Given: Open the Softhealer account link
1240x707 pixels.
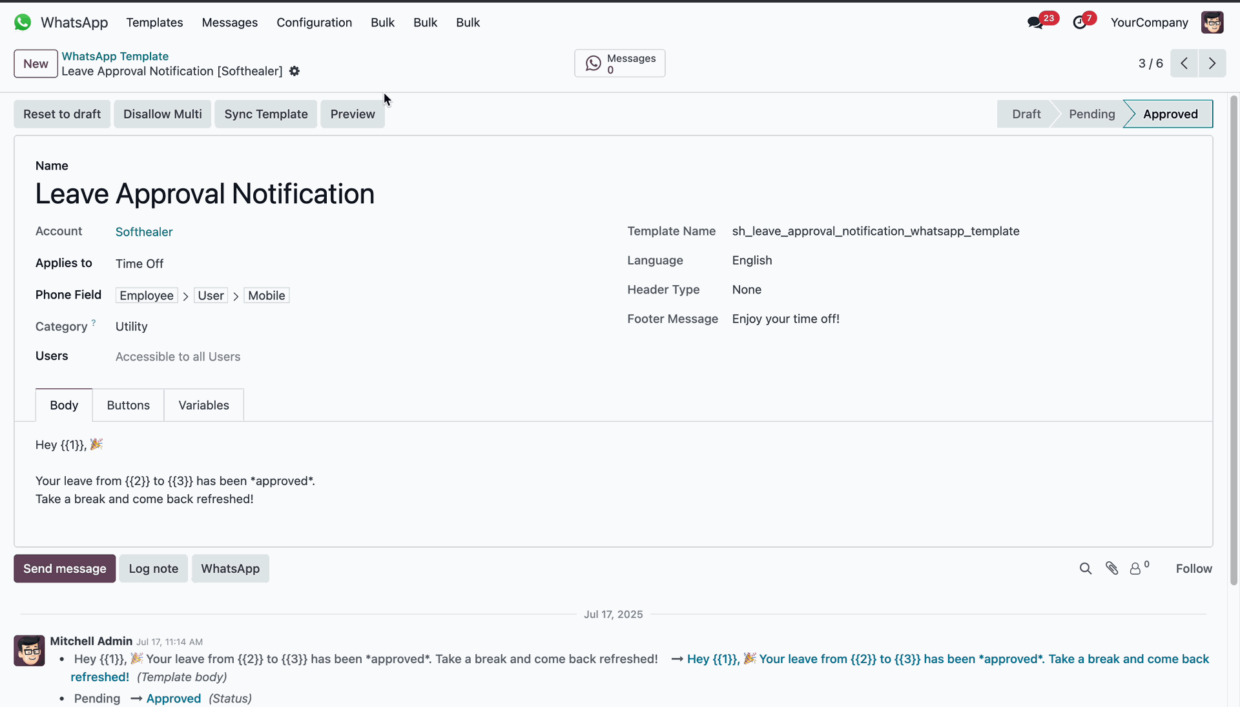Looking at the screenshot, I should [x=144, y=232].
